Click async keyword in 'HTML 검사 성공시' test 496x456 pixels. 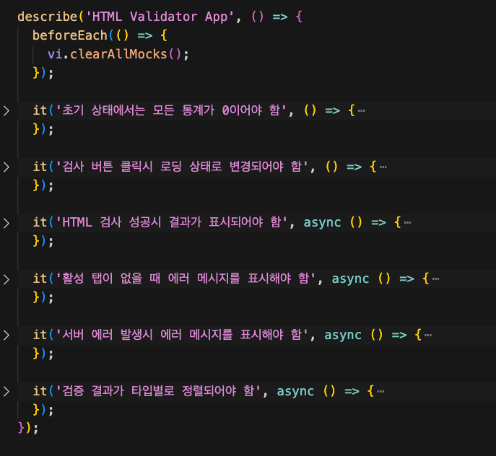pyautogui.click(x=322, y=222)
